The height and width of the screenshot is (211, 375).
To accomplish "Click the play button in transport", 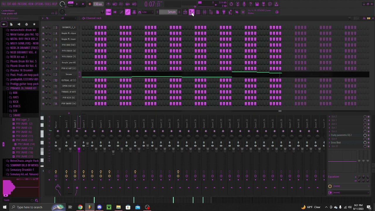I will (77, 4).
